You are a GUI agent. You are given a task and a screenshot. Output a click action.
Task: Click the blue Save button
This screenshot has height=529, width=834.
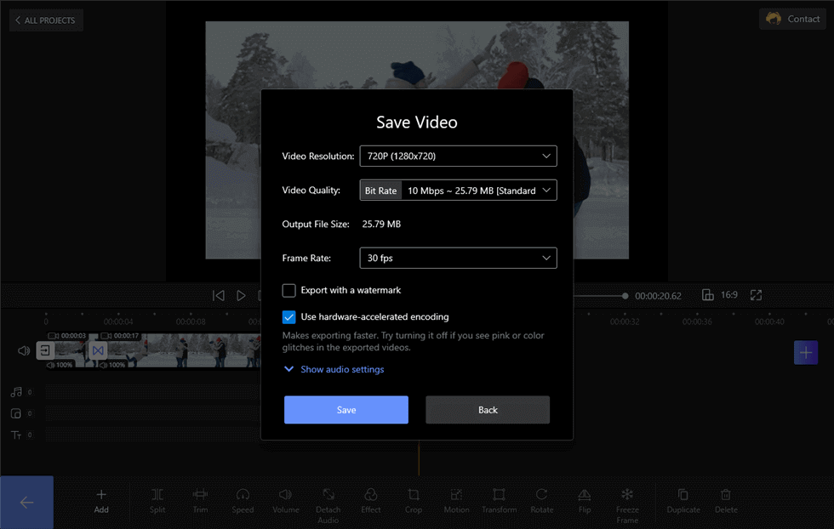coord(346,410)
